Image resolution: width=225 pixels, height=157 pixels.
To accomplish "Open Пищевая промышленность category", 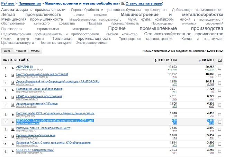I will pyautogui.click(x=113, y=23).
